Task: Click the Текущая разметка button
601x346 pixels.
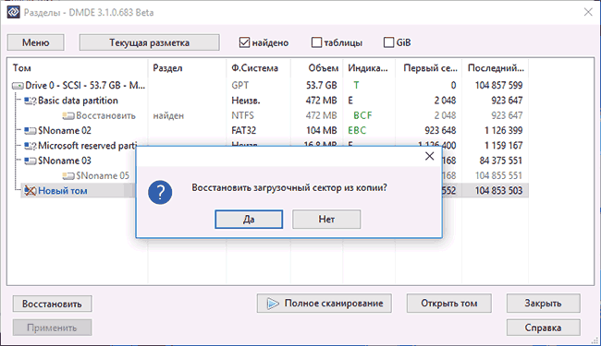Action: (x=150, y=42)
